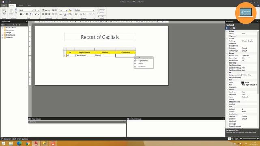This screenshot has height=146, width=260.
Task: Expand the Datasets folder
Action: coord(2,38)
